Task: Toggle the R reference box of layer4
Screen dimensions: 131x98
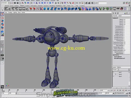Action: (116, 74)
